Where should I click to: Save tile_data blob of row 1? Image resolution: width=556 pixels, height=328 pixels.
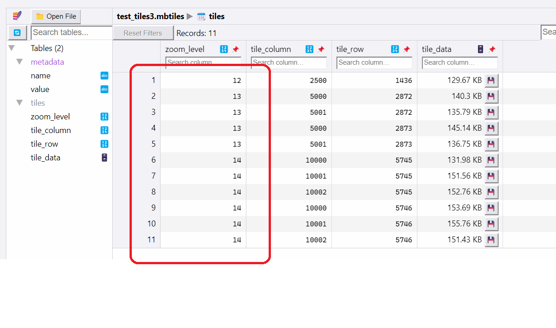(491, 81)
